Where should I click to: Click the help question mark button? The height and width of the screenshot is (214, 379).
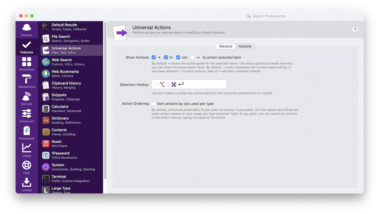[x=355, y=29]
